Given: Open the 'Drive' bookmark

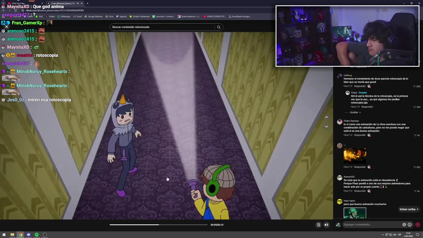Looking at the screenshot, I should (x=109, y=17).
